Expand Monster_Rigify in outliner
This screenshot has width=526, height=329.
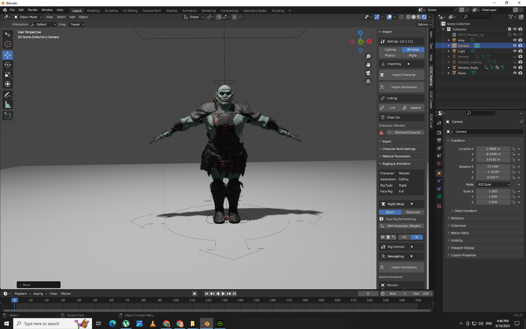pos(449,67)
